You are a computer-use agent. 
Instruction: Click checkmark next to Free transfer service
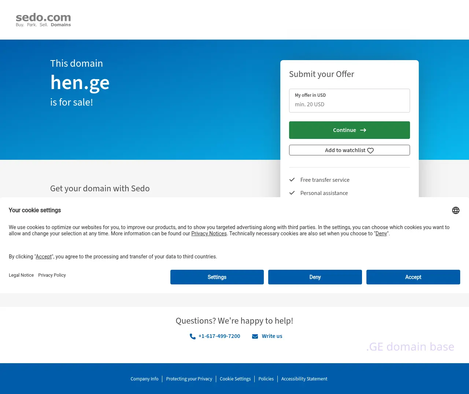292,180
